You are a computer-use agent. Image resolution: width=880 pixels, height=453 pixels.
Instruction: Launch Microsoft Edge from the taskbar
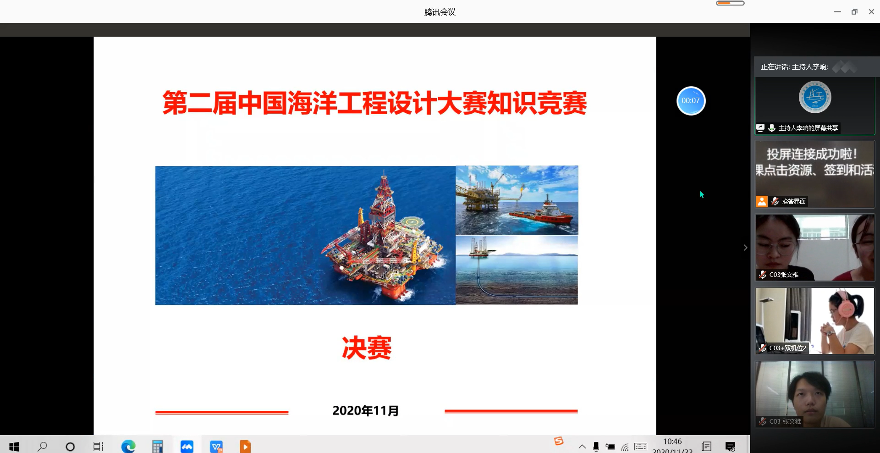click(x=128, y=445)
